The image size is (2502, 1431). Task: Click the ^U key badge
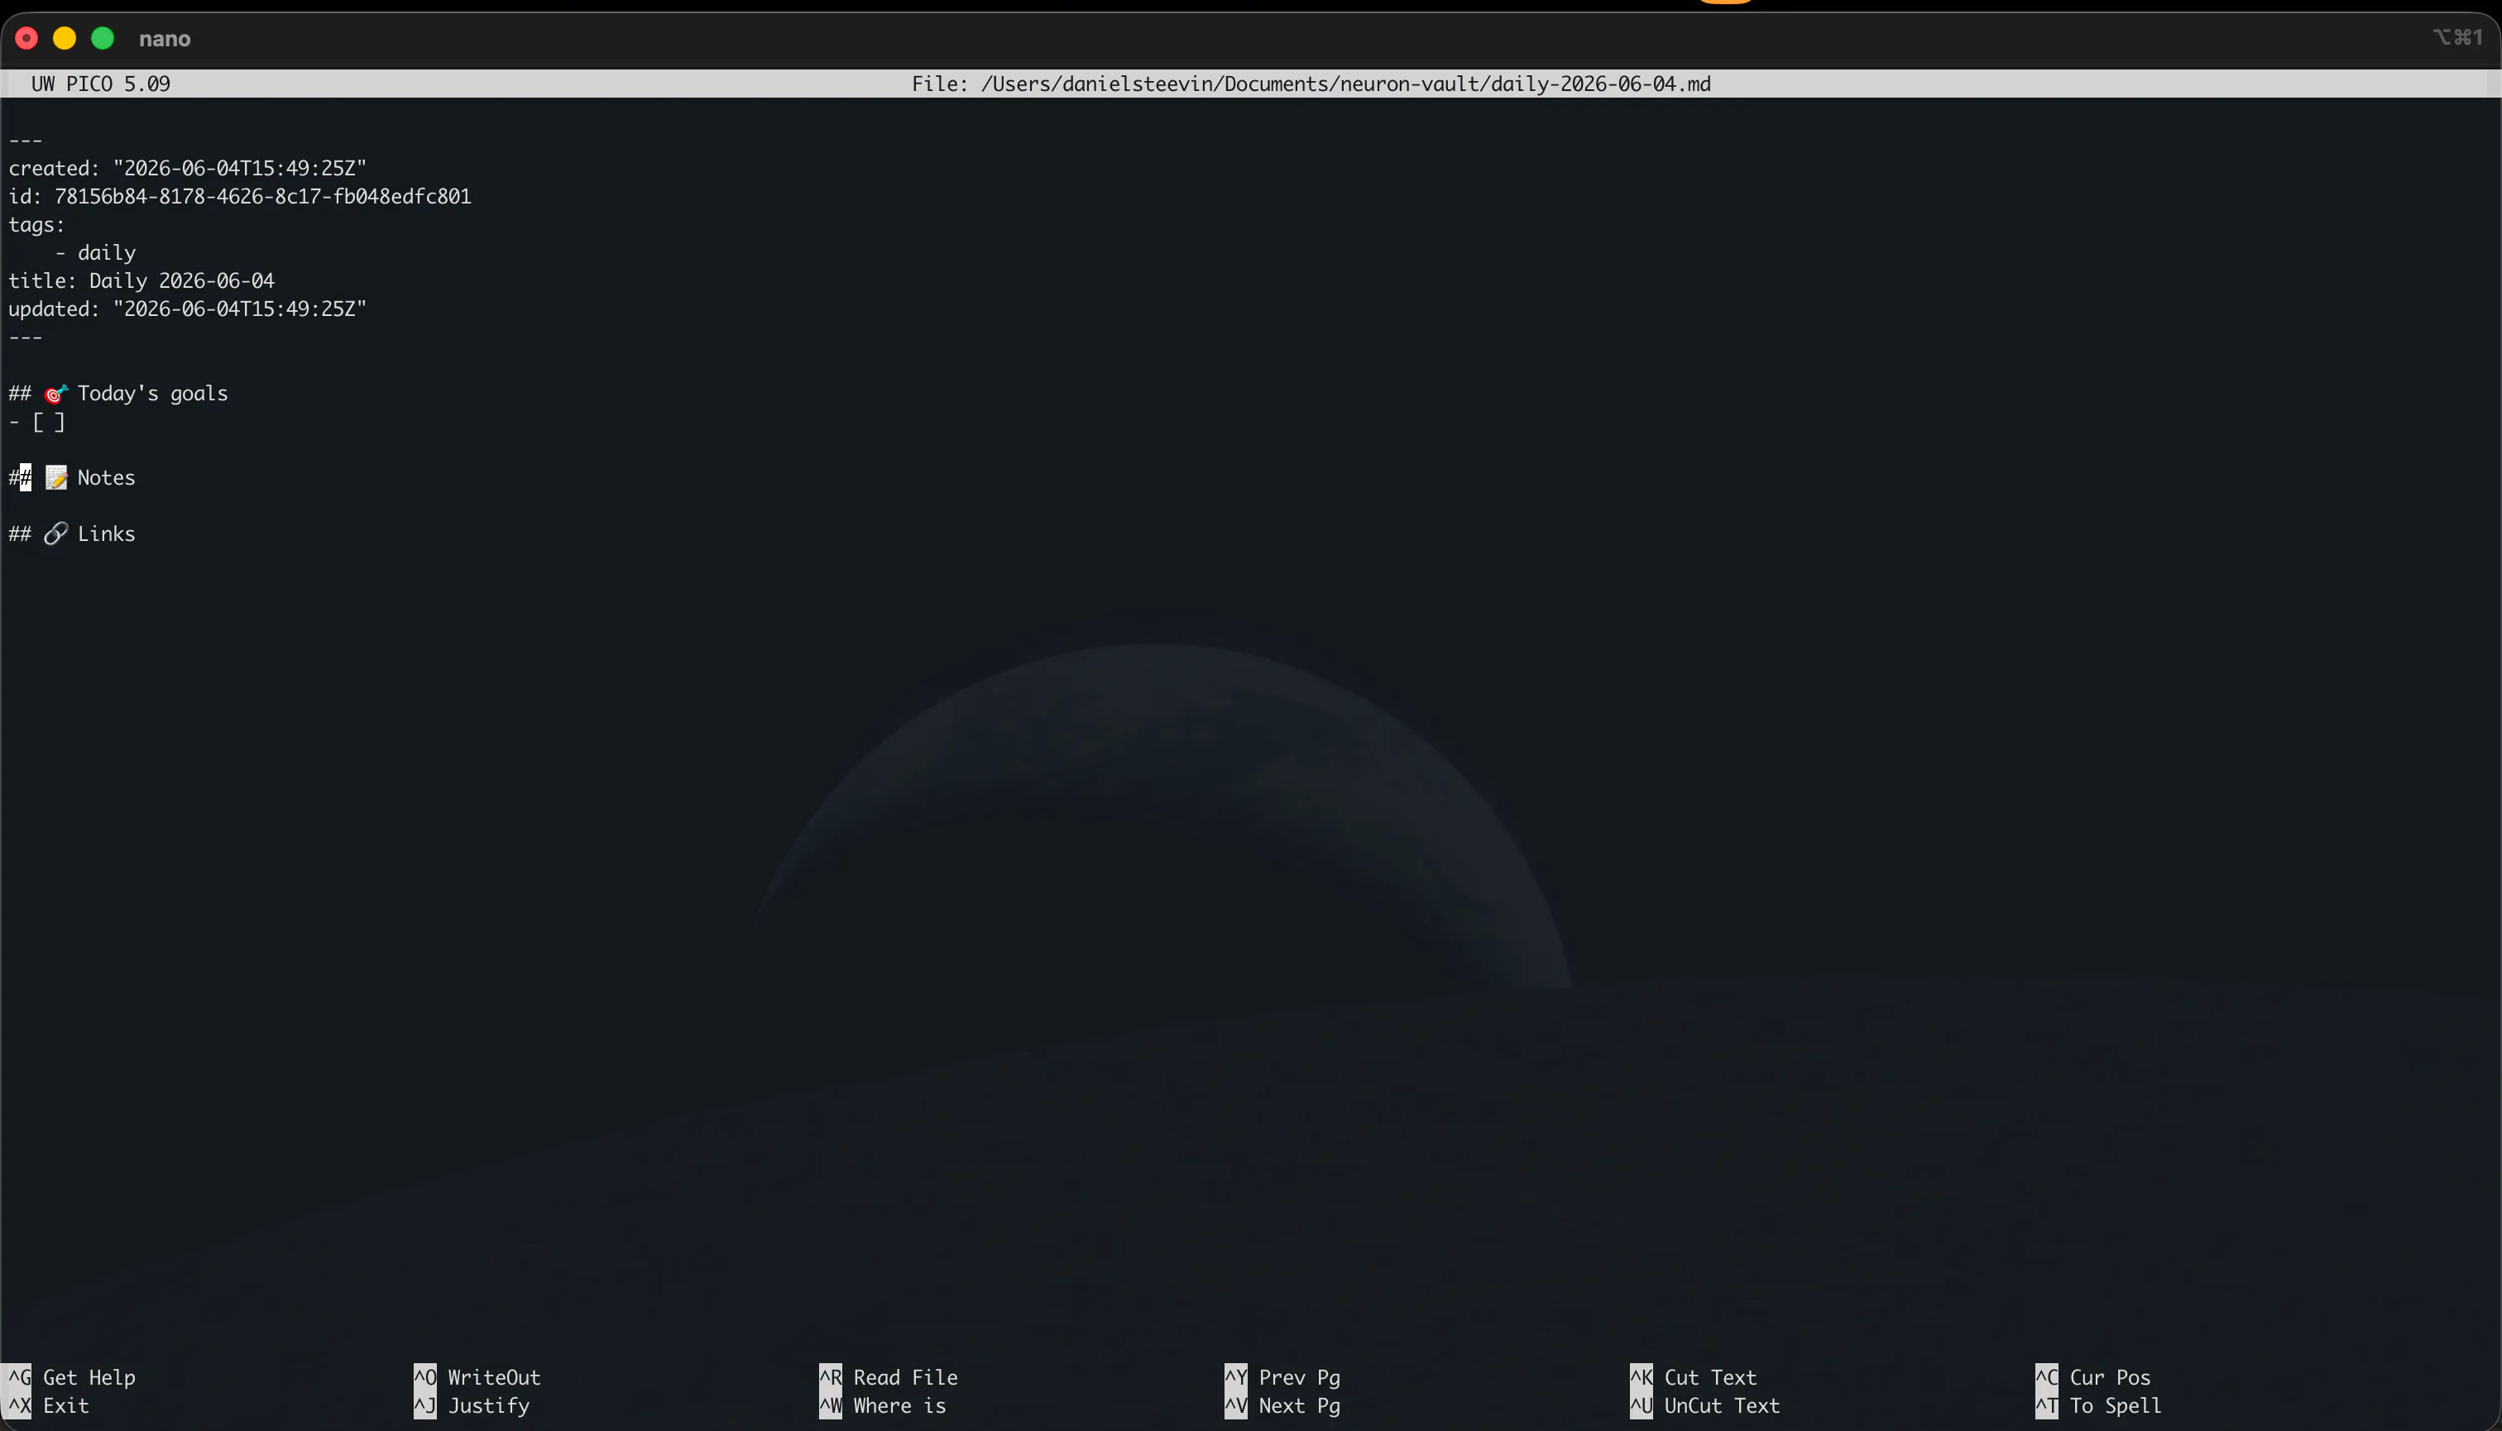click(1642, 1406)
